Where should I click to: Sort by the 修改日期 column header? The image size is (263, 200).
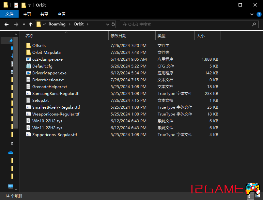click(x=132, y=36)
